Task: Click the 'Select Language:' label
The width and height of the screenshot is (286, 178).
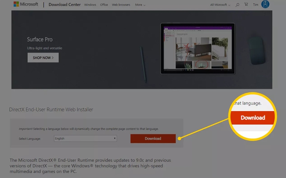Action: tap(30, 139)
